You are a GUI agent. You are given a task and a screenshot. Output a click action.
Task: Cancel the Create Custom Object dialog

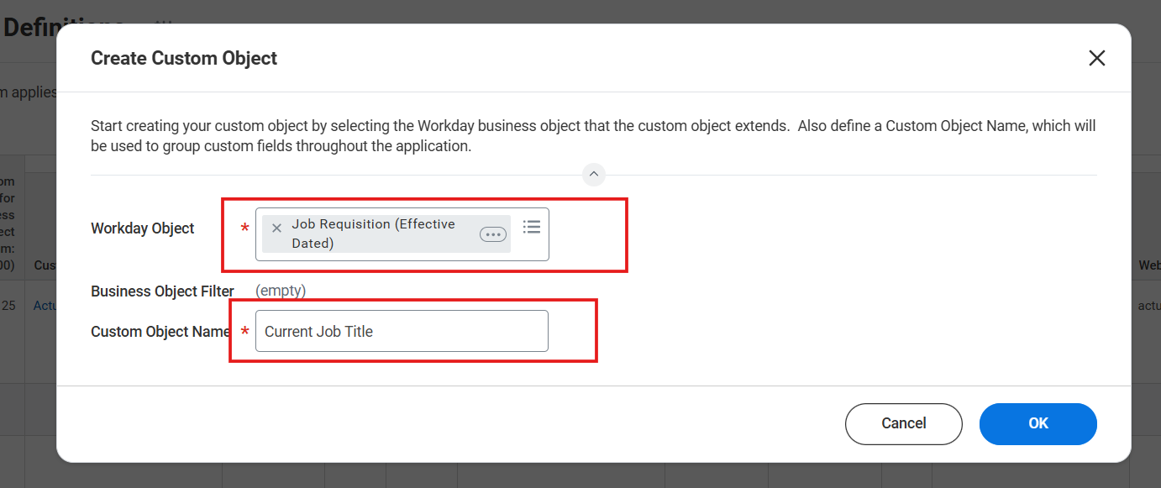coord(903,424)
